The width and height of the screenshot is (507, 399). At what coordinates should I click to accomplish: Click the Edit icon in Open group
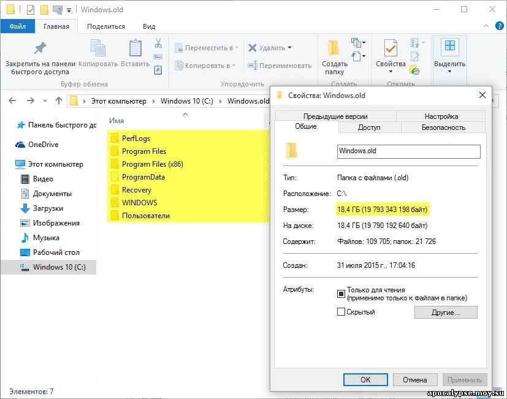tap(414, 56)
